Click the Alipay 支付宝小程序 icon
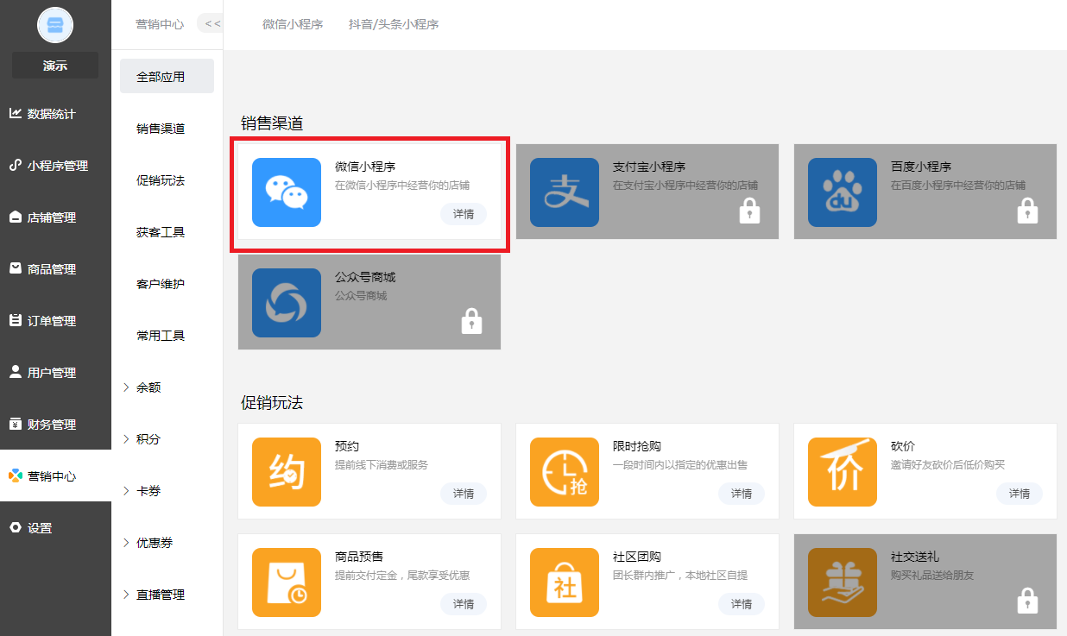The image size is (1067, 636). pyautogui.click(x=565, y=192)
